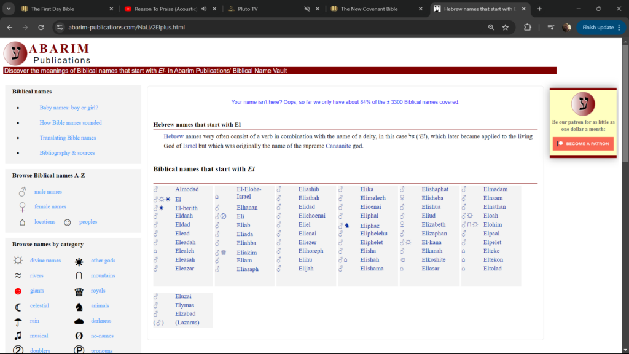The height and width of the screenshot is (354, 629).
Task: Unmute the Pluto TV tab
Action: coord(307,9)
